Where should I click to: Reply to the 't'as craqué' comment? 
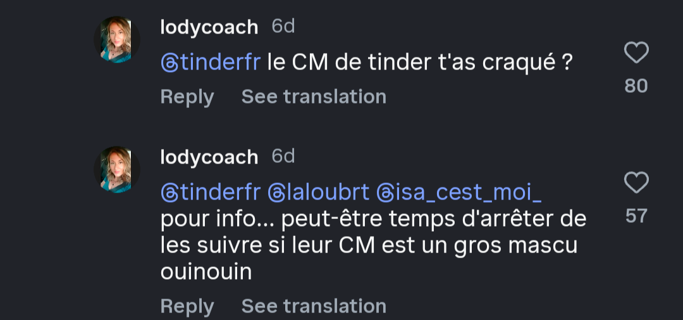pyautogui.click(x=187, y=97)
